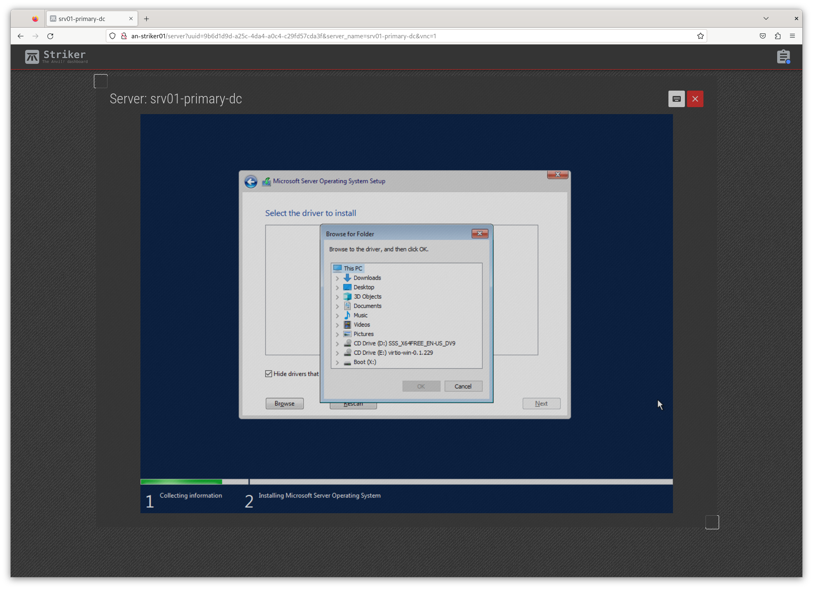This screenshot has height=589, width=813.
Task: Click the 3D Objects folder icon
Action: click(x=347, y=297)
